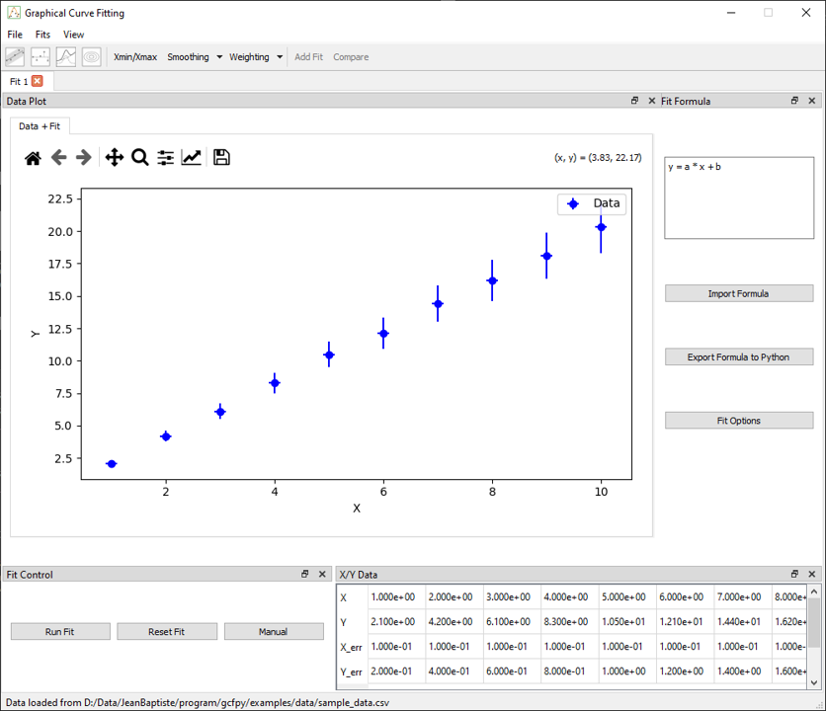Close the Data Plot panel
The height and width of the screenshot is (711, 826).
(652, 101)
